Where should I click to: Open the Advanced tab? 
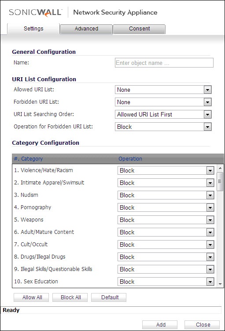click(x=86, y=29)
